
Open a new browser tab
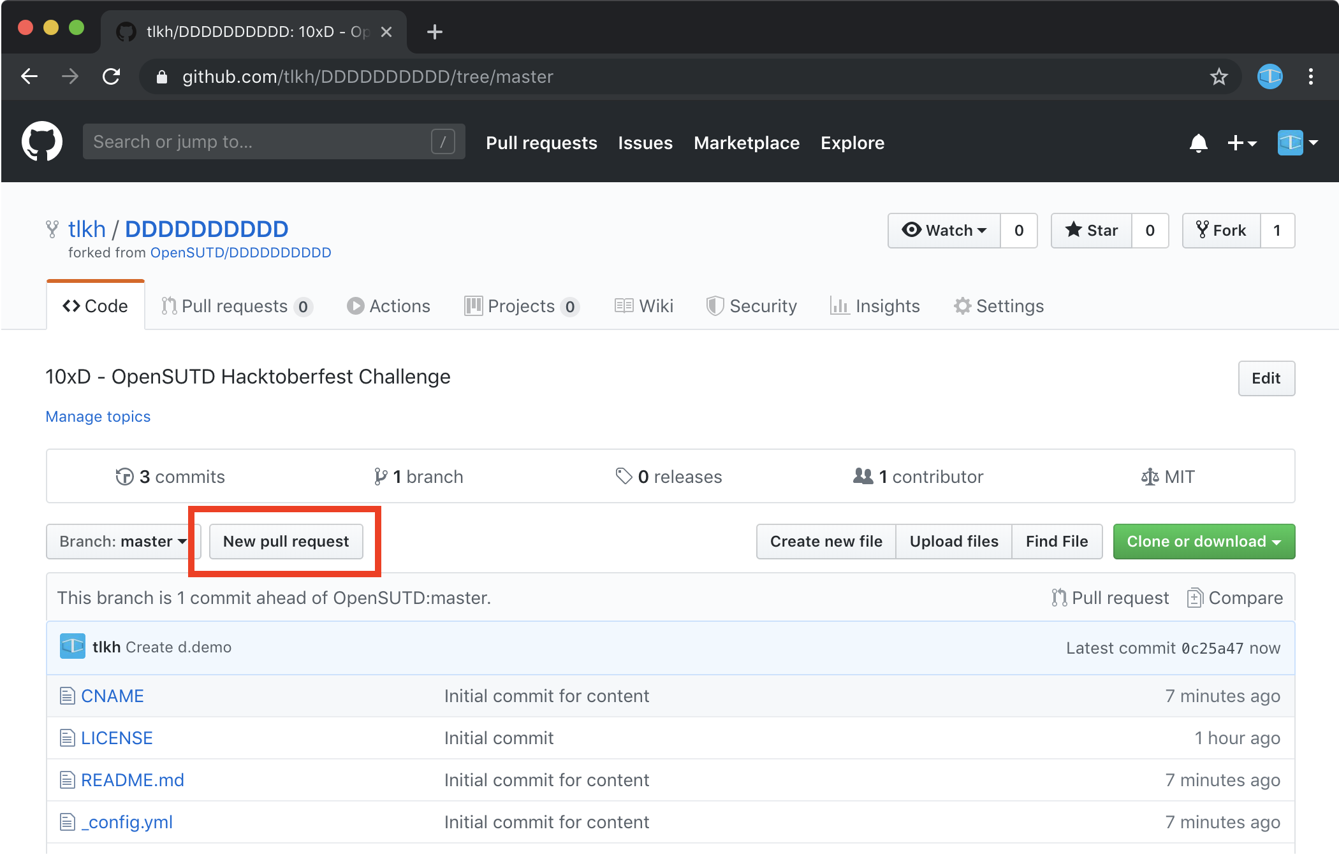(x=434, y=32)
